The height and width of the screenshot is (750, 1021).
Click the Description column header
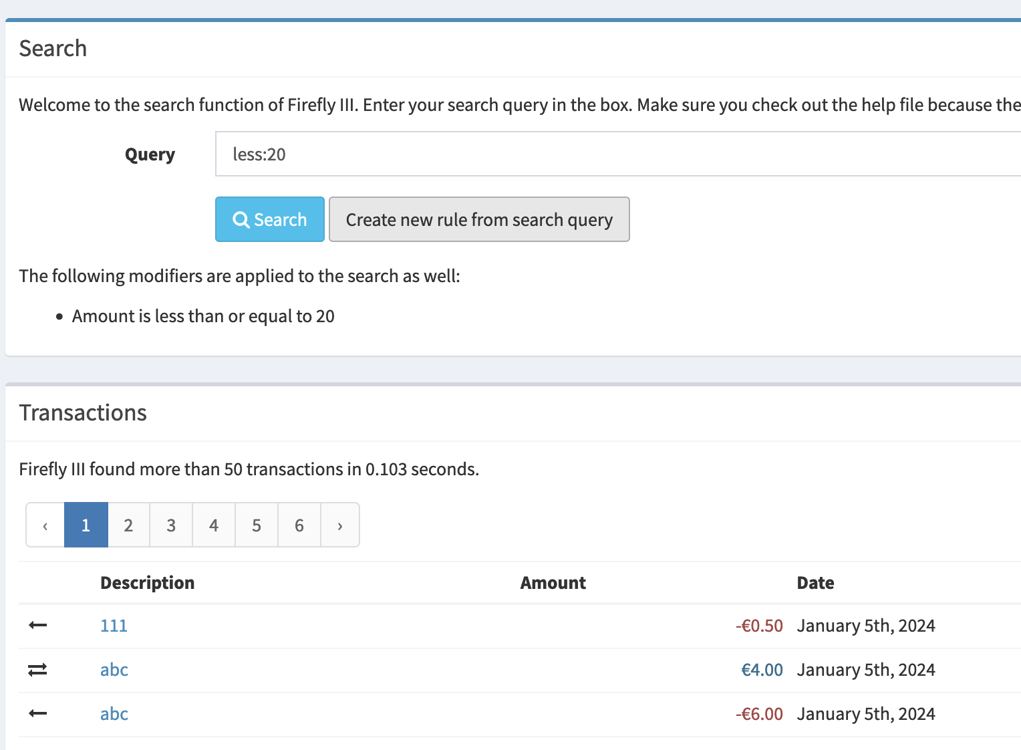[x=147, y=582]
